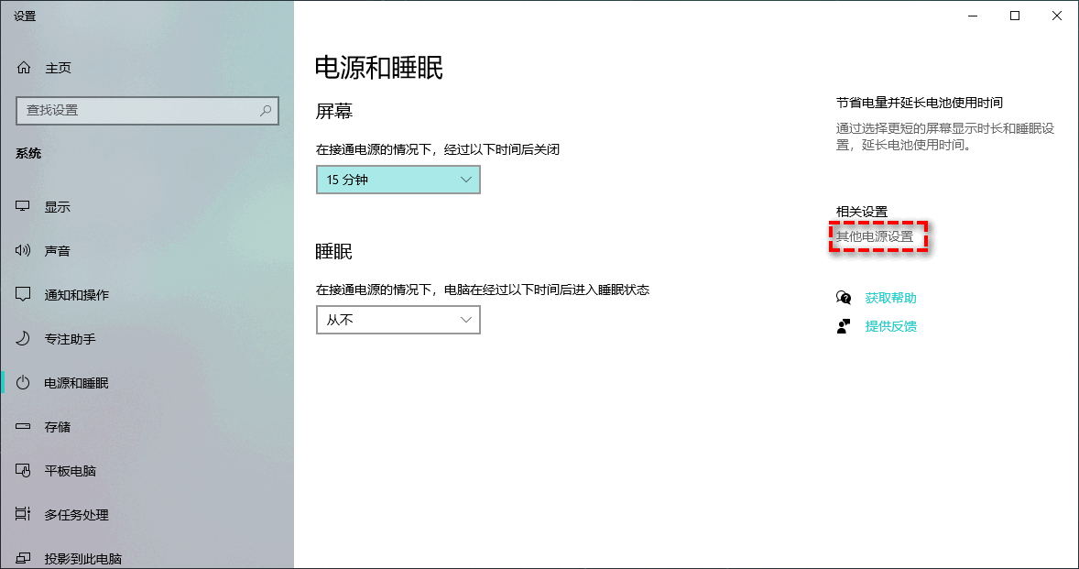Screen dimensions: 1079x569
Task: Click the Notifications and actions icon
Action: (x=24, y=295)
